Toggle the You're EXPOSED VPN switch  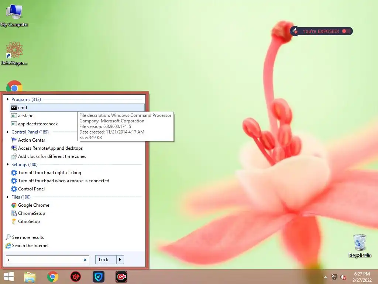click(346, 31)
